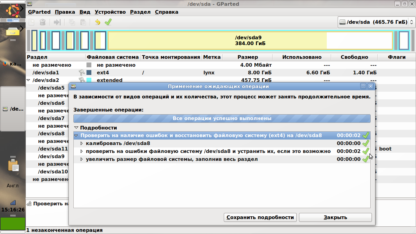
Task: Click the clipboard manager icon in the panel
Action: [x=13, y=165]
